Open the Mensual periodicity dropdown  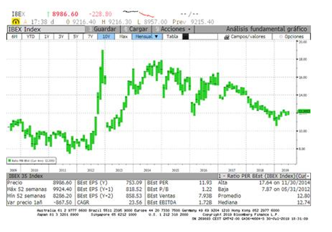tap(147, 37)
